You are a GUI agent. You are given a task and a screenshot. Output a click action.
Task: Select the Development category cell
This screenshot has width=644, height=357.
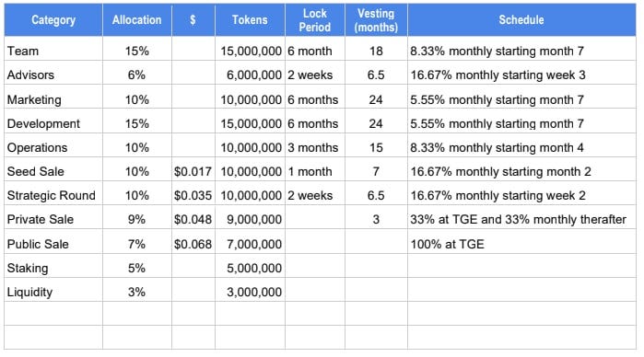coord(53,123)
